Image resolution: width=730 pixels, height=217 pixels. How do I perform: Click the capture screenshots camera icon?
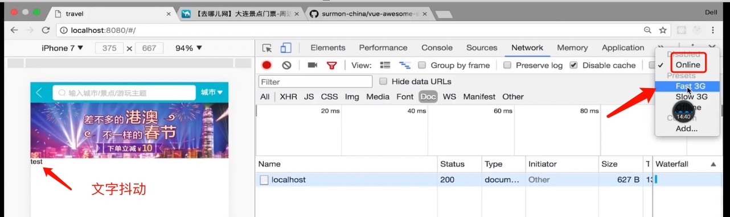[312, 65]
